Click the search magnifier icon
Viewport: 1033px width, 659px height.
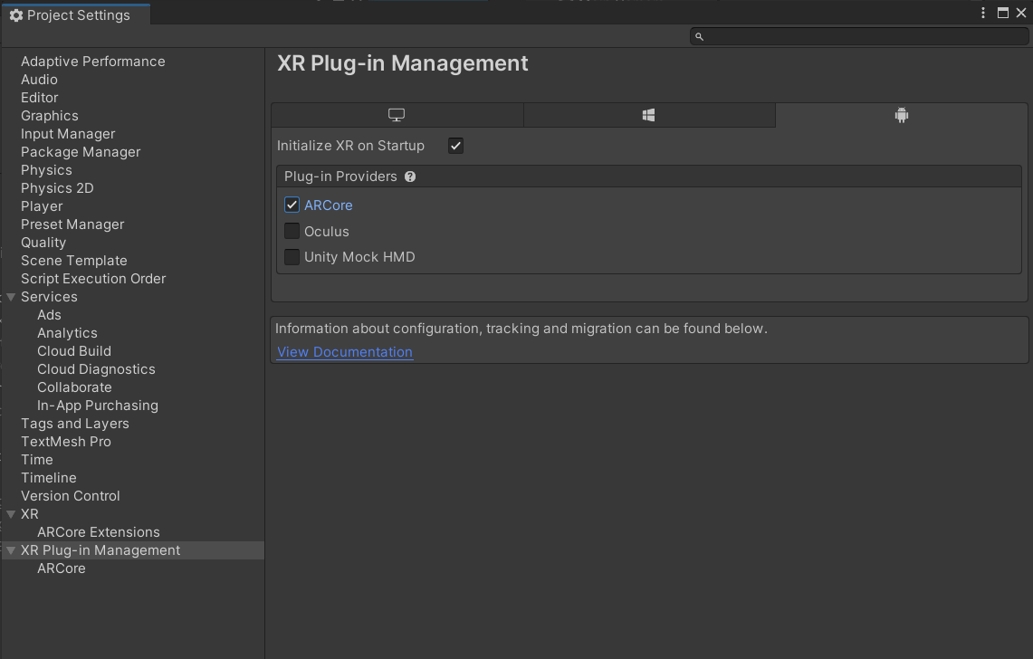[699, 37]
